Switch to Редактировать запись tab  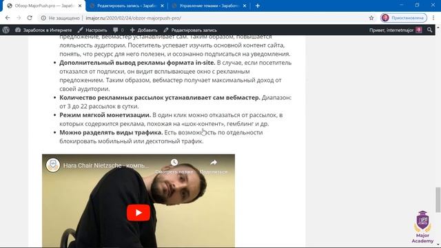click(127, 6)
